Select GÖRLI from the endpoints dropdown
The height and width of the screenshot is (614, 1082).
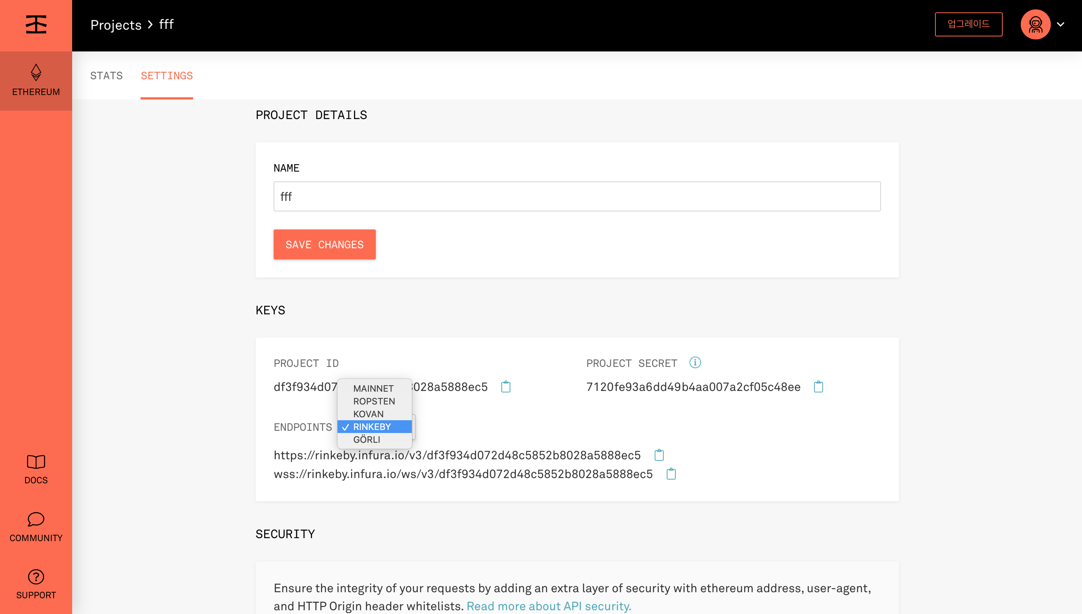pos(374,439)
